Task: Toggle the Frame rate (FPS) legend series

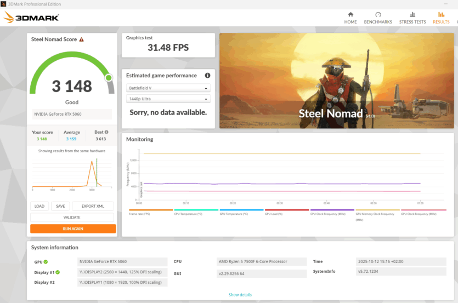Action: (150, 214)
